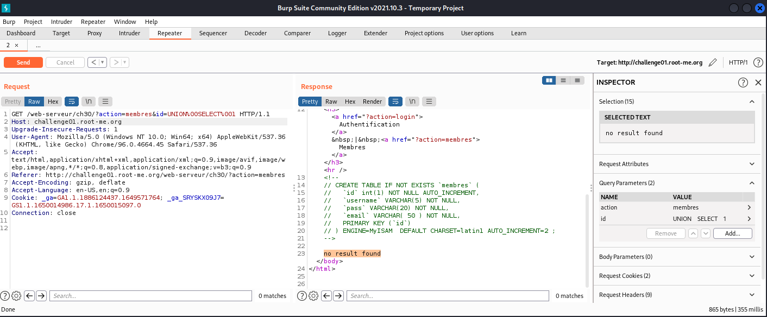Switch to the Sequencer tab
The height and width of the screenshot is (317, 767).
point(213,33)
